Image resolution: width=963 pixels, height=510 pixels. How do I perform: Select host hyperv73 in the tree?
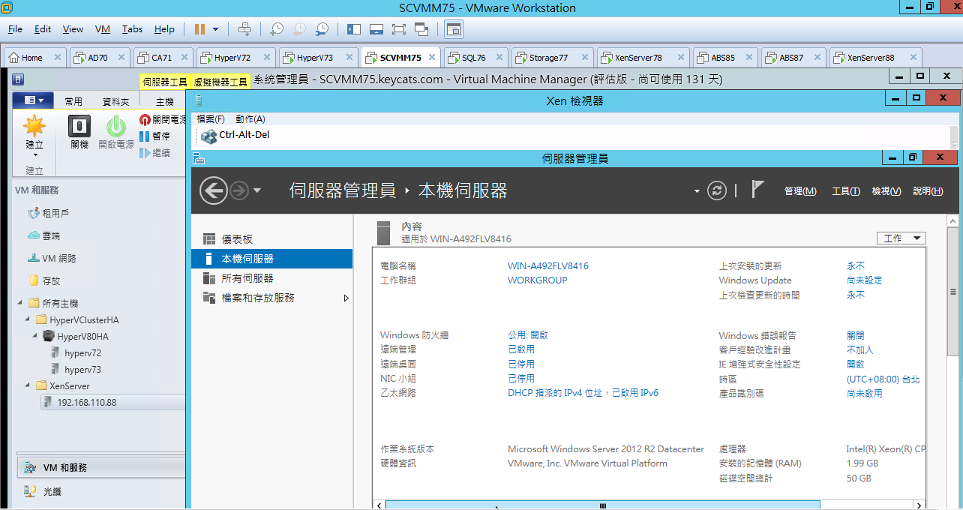(x=82, y=370)
